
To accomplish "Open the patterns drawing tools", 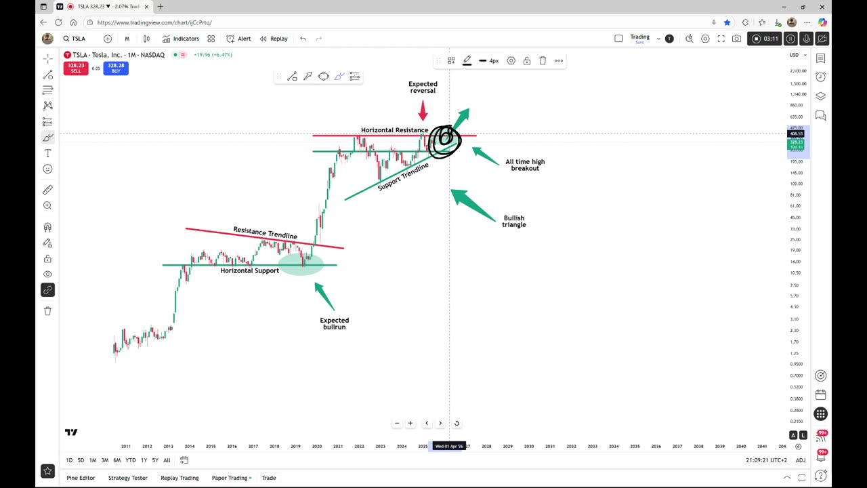I will (47, 106).
